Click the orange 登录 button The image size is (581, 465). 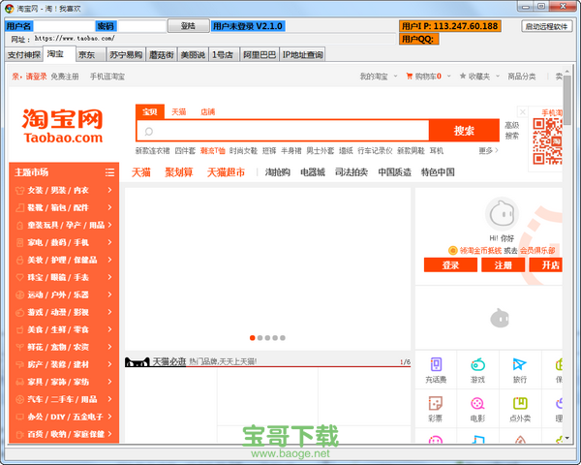pos(450,265)
